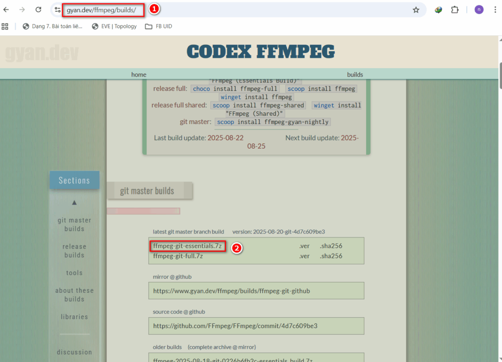Screen dimensions: 502x362
Task: Click Last build update date 2025-08-22
Action: pyautogui.click(x=226, y=138)
